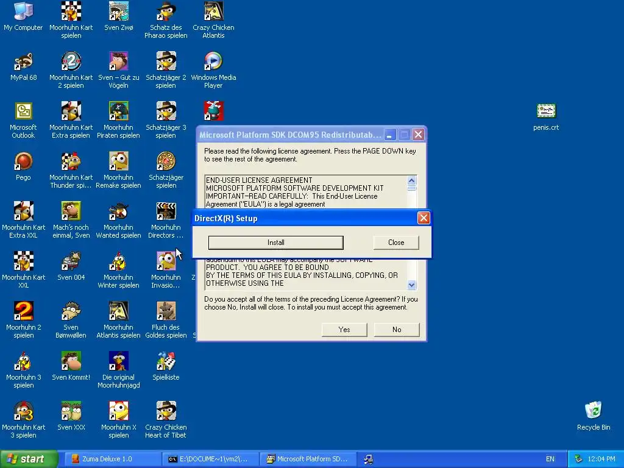Select Crazy Chicken Atlantis icon
The width and height of the screenshot is (624, 468).
point(213,20)
